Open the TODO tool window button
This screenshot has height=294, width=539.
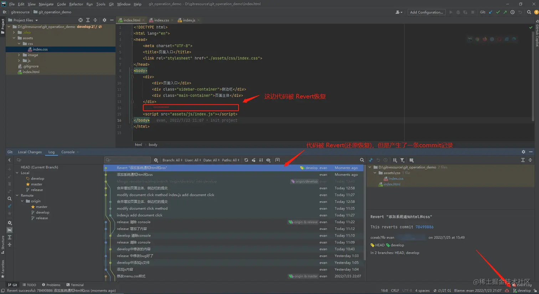[29, 285]
